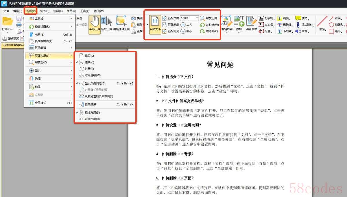The image size is (347, 197).
Task: Click the 后退 back button
Action: (x=79, y=18)
